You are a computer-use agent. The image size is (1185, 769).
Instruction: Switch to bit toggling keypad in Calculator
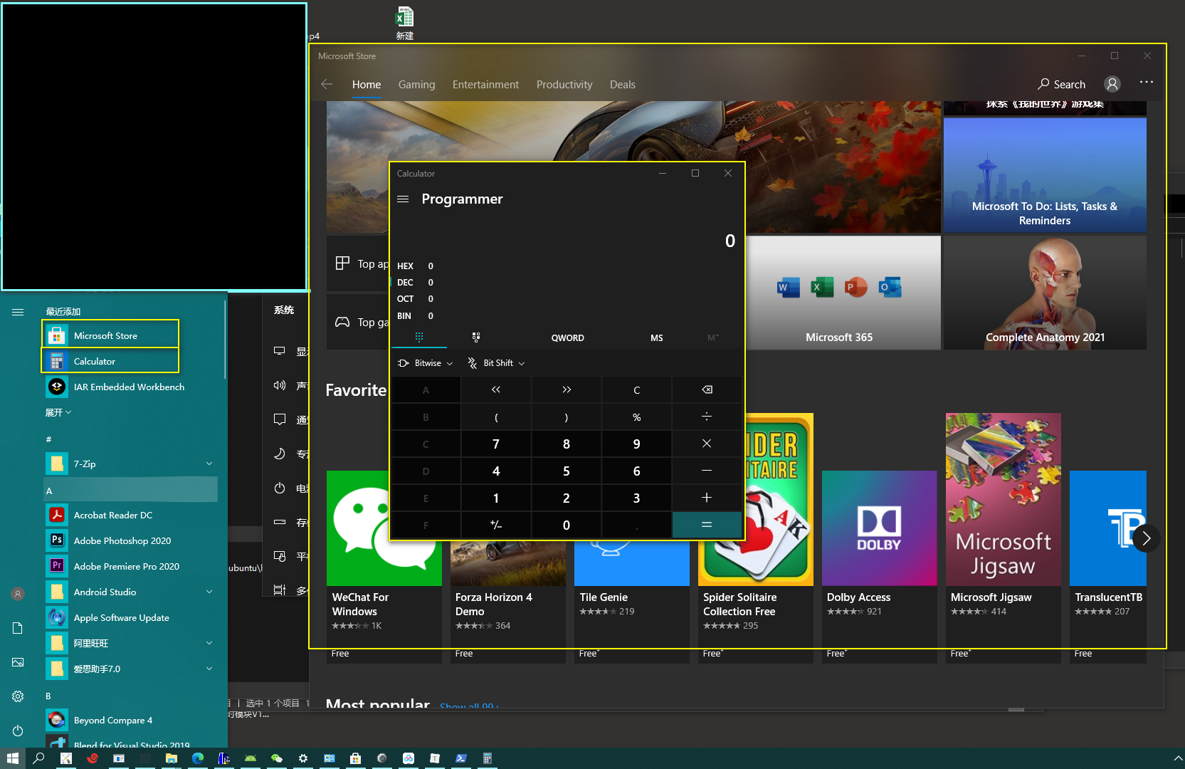(476, 338)
